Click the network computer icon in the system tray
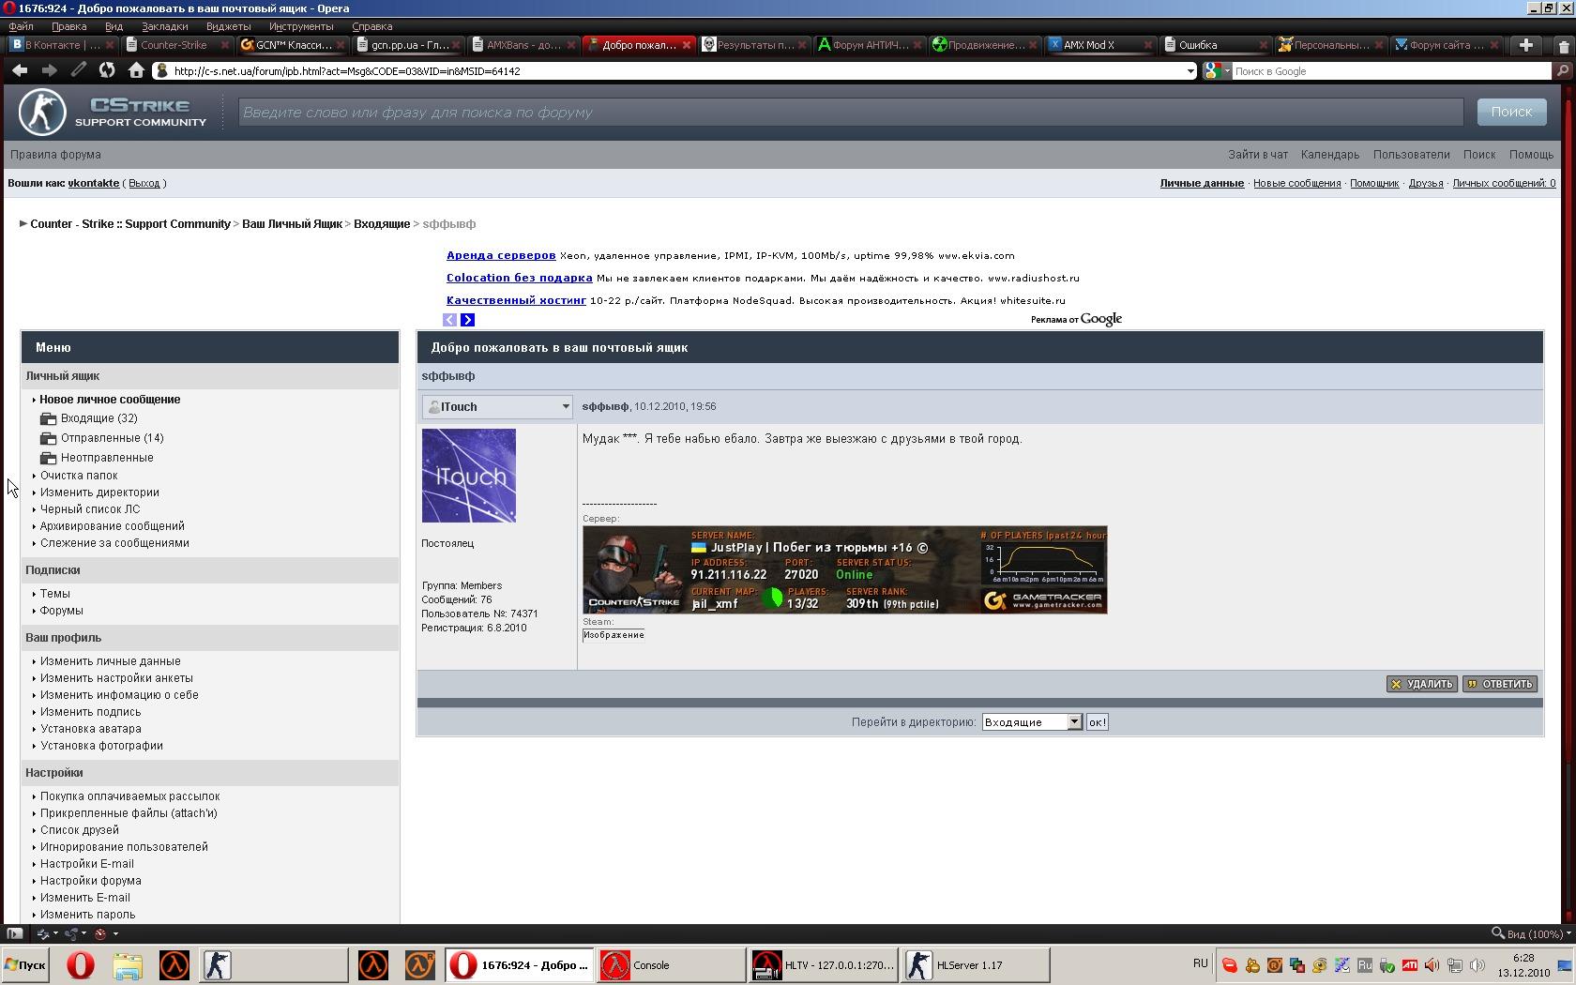The width and height of the screenshot is (1576, 985). 1454,965
